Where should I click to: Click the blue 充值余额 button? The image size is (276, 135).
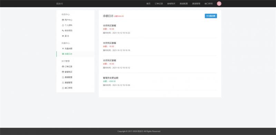pos(211,16)
